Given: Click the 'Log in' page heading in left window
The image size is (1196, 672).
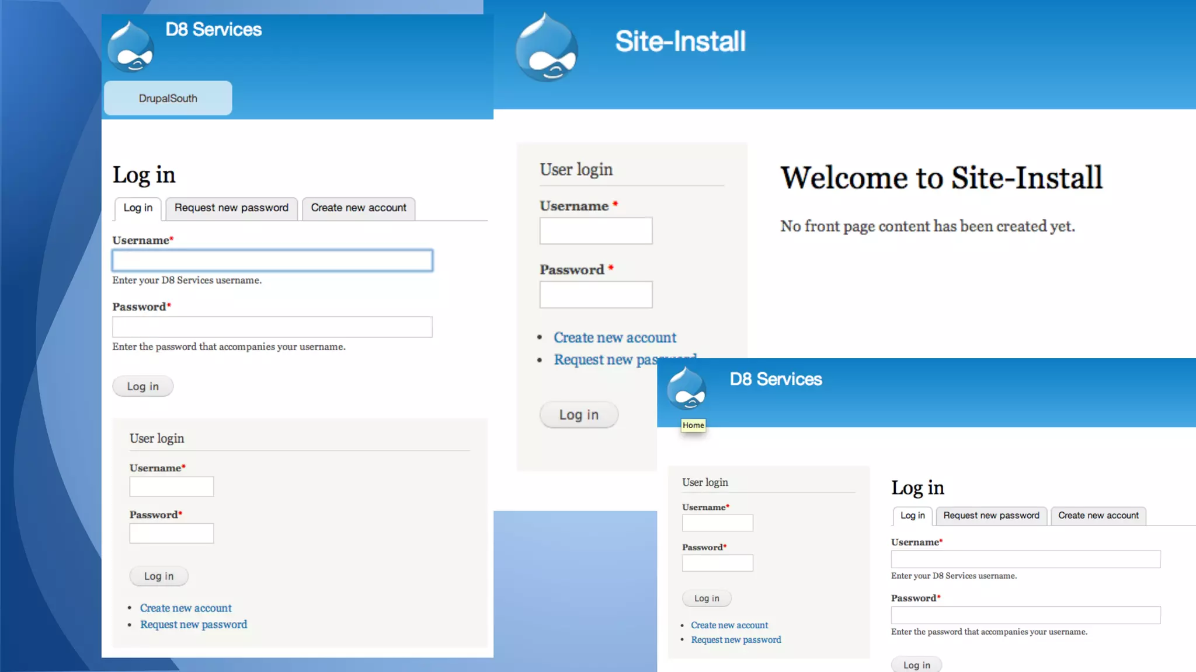Looking at the screenshot, I should [144, 175].
